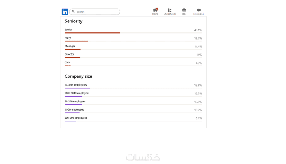The image size is (286, 164).
Task: Click the 201-500 employees label
Action: click(76, 118)
